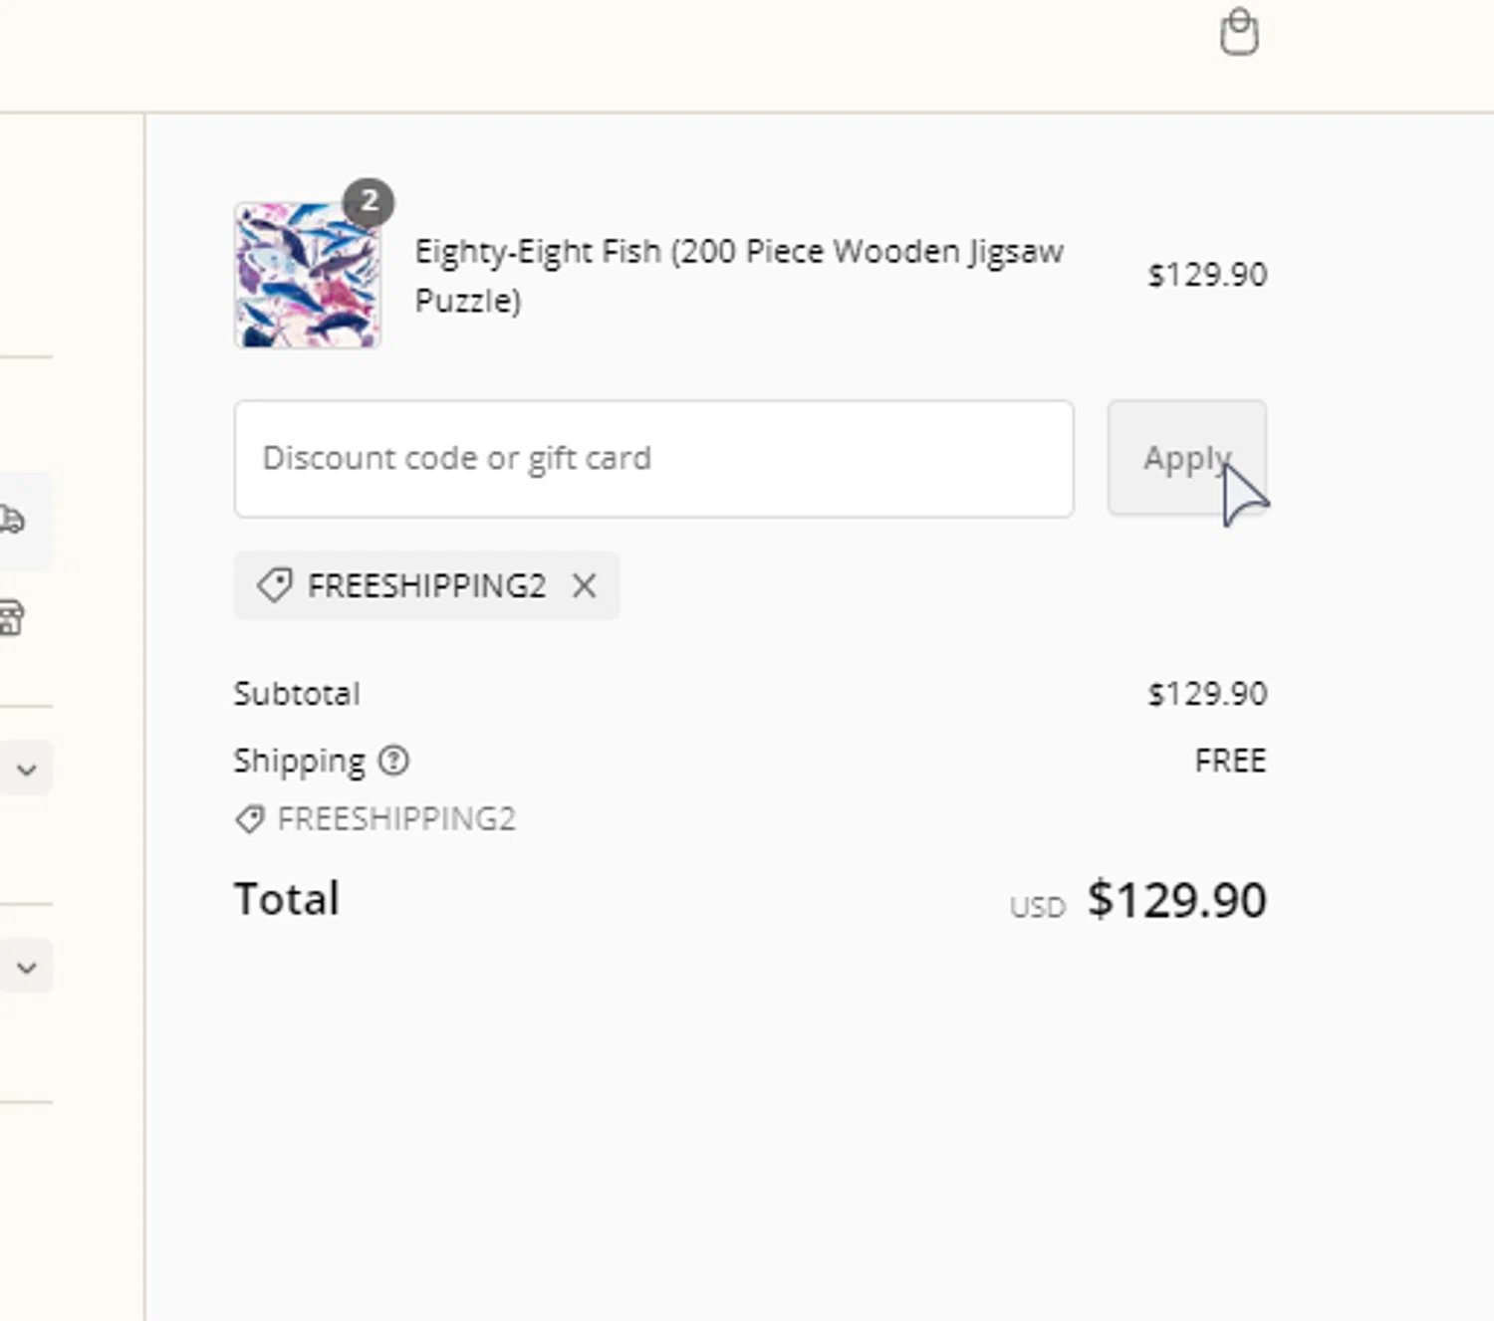The height and width of the screenshot is (1321, 1494).
Task: Click the USD currency label
Action: click(x=1038, y=907)
